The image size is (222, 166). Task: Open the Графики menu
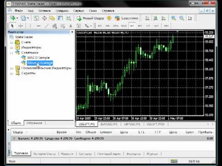[x=62, y=11]
